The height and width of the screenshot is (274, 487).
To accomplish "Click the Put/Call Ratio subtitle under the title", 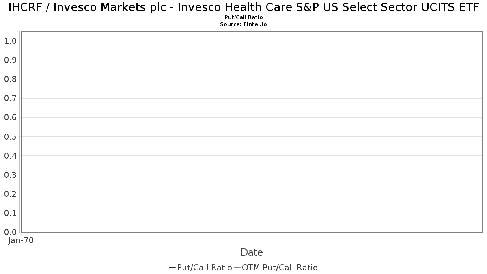I will 243,17.
